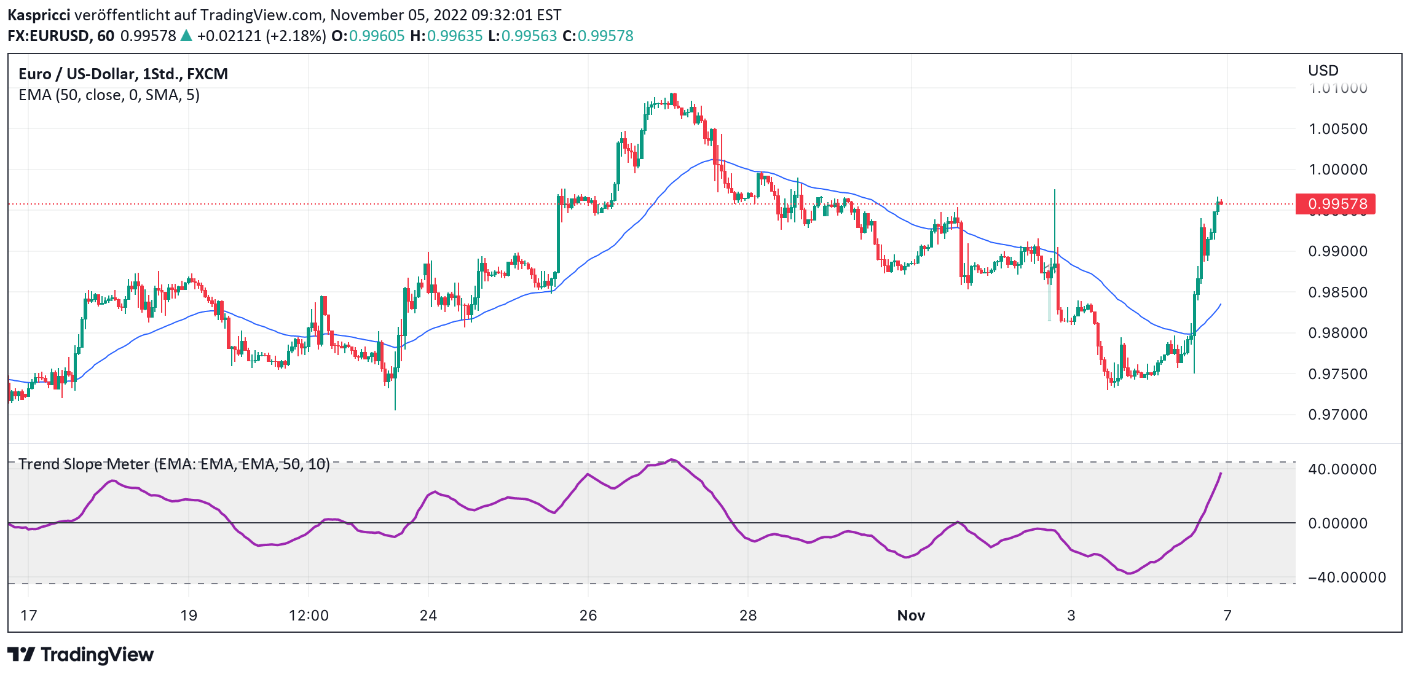Click the 0.00000 slope meter axis label
Image resolution: width=1410 pixels, height=677 pixels.
click(1338, 523)
